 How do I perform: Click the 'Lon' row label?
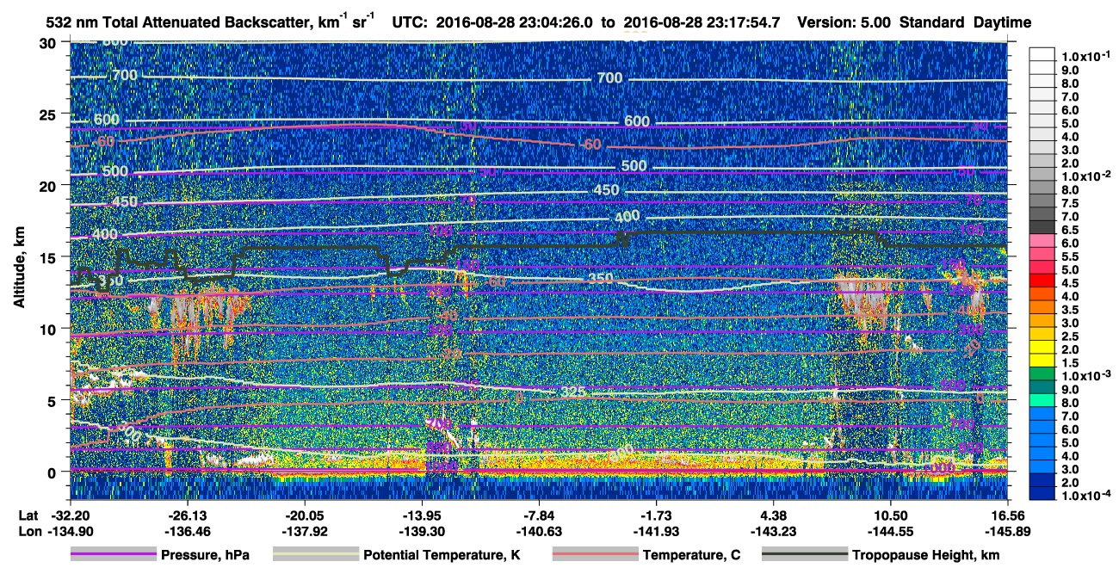[28, 532]
